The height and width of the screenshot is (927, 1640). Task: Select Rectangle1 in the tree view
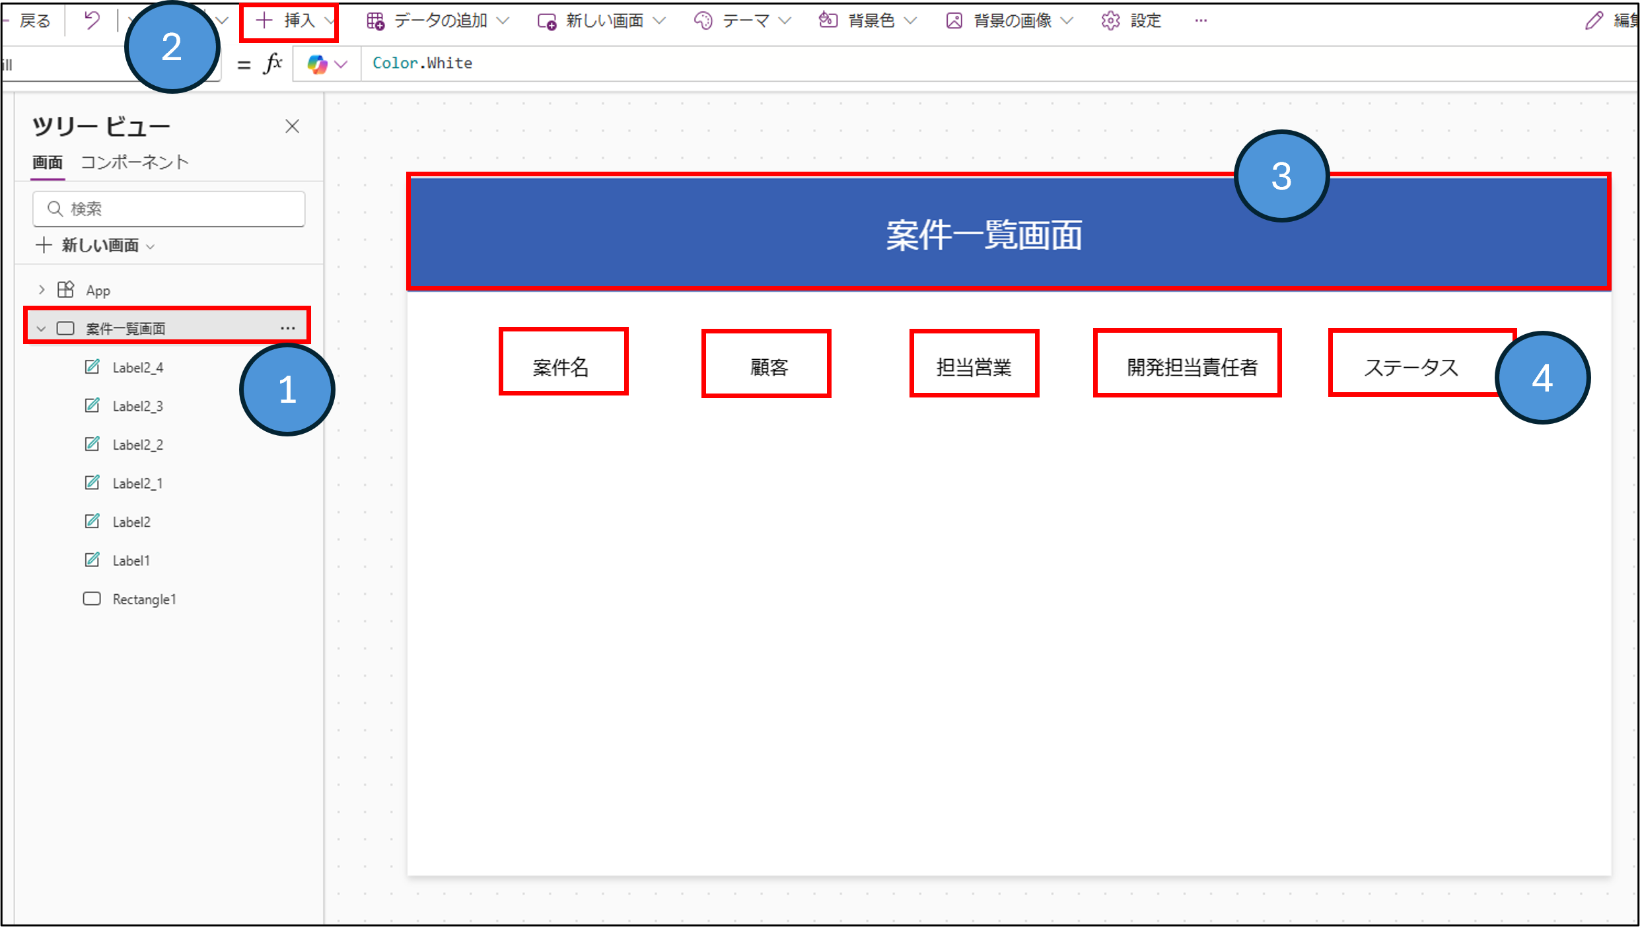(x=143, y=599)
